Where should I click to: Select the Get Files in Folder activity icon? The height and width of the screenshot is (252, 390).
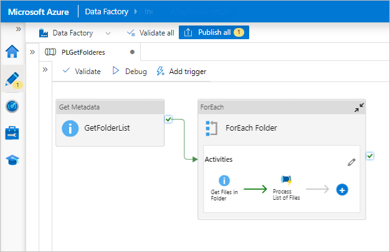click(224, 180)
